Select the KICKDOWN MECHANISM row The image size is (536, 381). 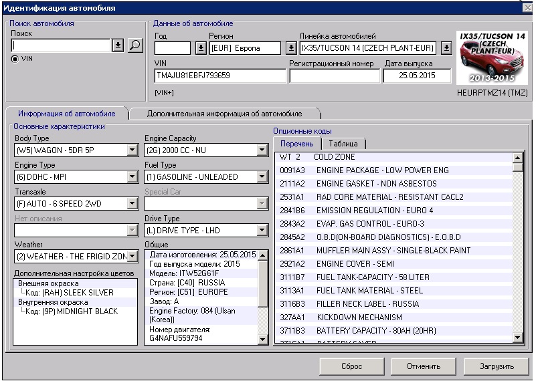pos(393,317)
